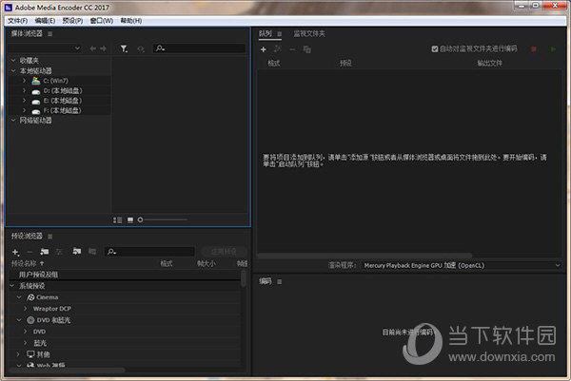Expand the F: (本地磁盘) drive
The image size is (571, 381).
tap(24, 110)
